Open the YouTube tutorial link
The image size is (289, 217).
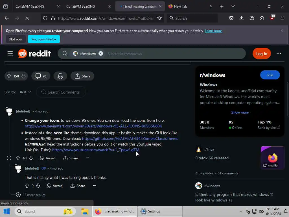pyautogui.click(x=96, y=150)
